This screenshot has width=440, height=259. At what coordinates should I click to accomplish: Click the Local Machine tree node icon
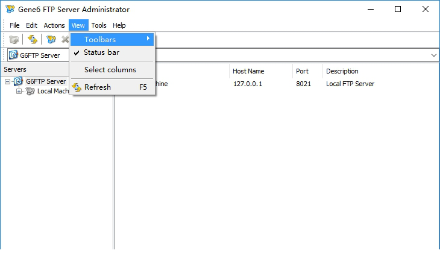click(30, 91)
